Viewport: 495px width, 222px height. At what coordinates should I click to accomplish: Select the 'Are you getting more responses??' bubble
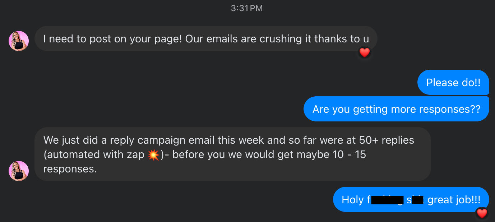click(396, 109)
